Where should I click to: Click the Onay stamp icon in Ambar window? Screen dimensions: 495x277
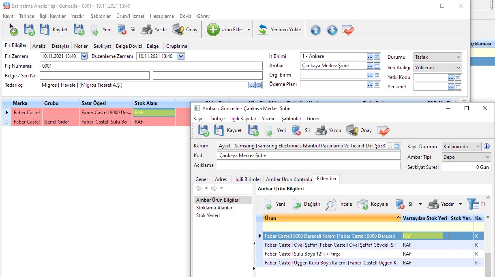tap(352, 130)
